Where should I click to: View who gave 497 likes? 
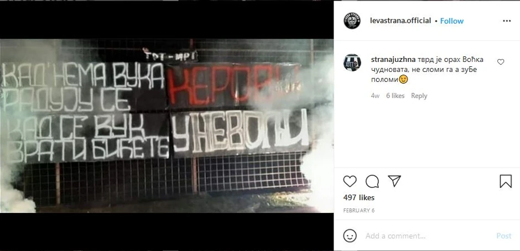coord(359,197)
